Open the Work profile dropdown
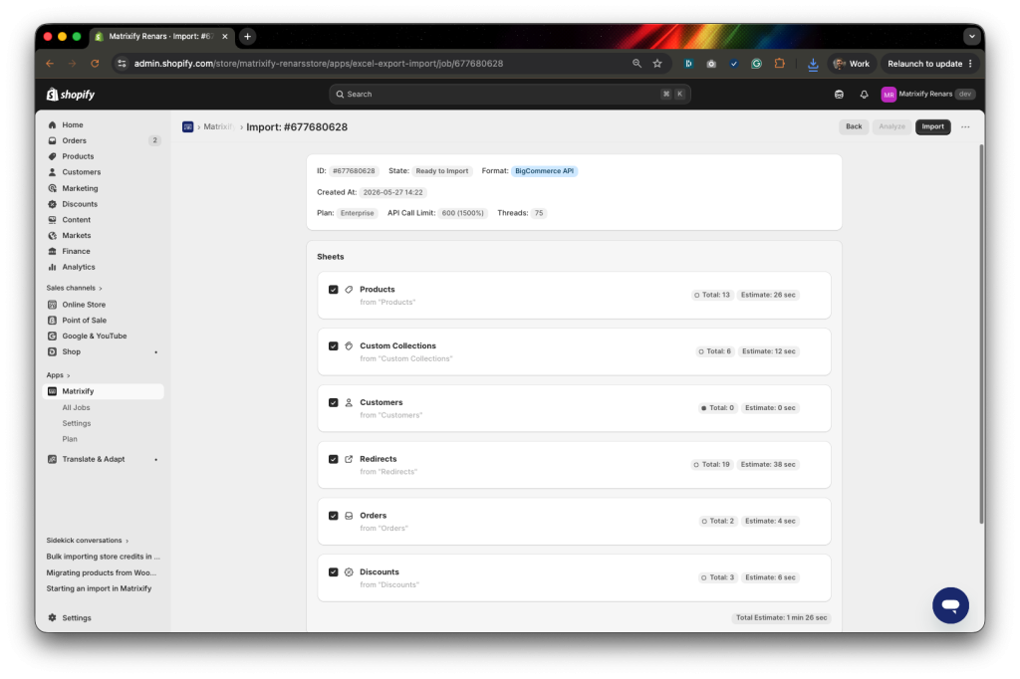 pos(852,64)
